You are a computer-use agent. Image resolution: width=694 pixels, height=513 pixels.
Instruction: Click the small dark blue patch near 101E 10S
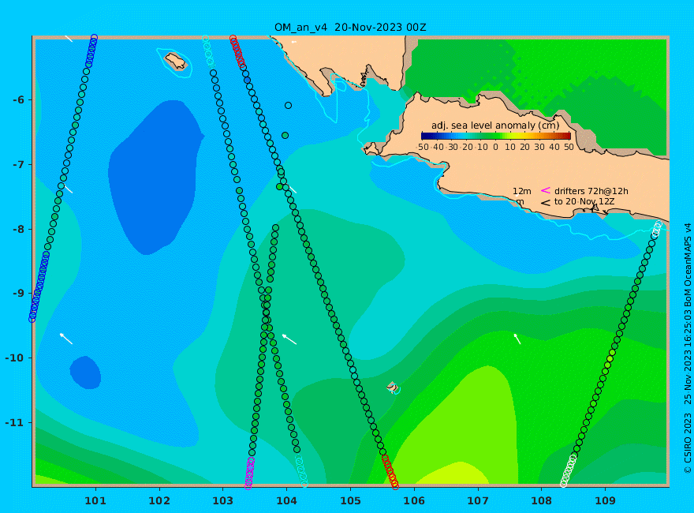coord(85,373)
